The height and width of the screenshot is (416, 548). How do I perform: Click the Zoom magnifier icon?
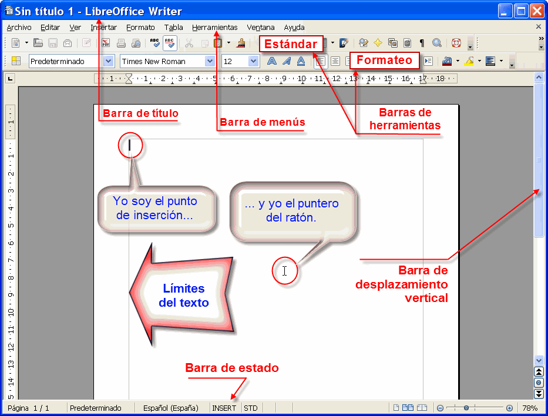[436, 43]
